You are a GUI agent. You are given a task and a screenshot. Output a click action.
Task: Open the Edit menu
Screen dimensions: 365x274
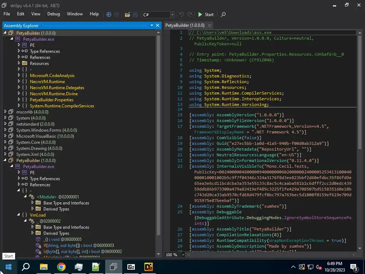pyautogui.click(x=20, y=14)
